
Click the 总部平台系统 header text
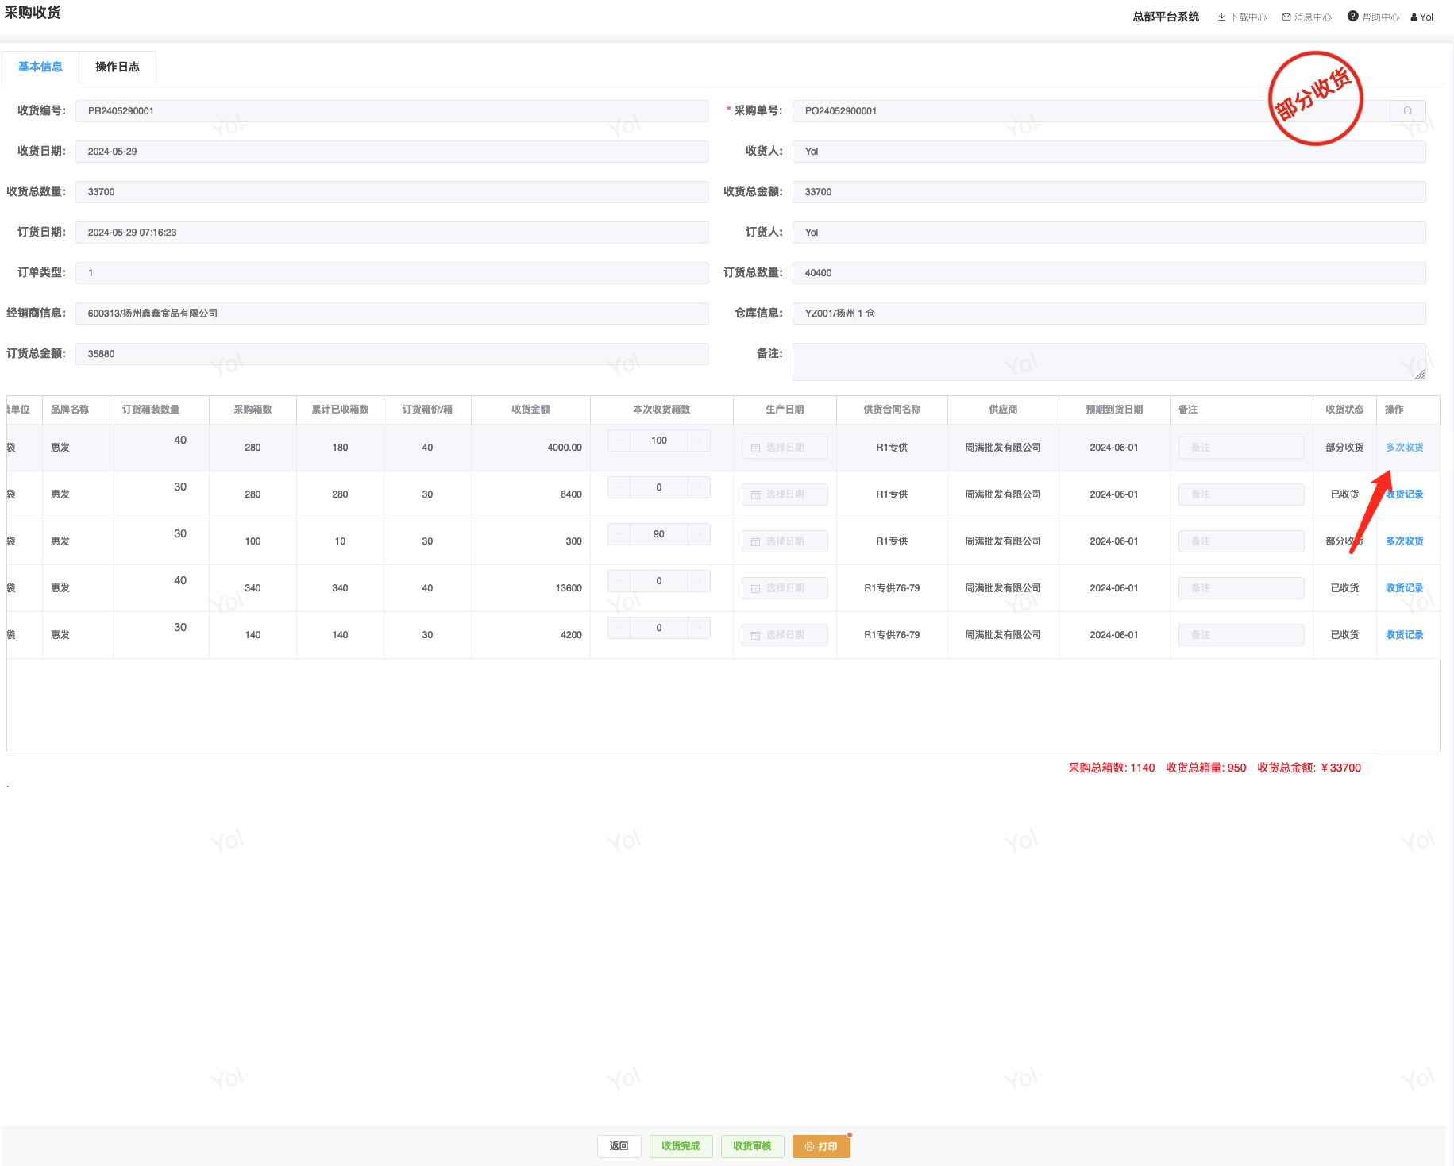coord(1166,17)
